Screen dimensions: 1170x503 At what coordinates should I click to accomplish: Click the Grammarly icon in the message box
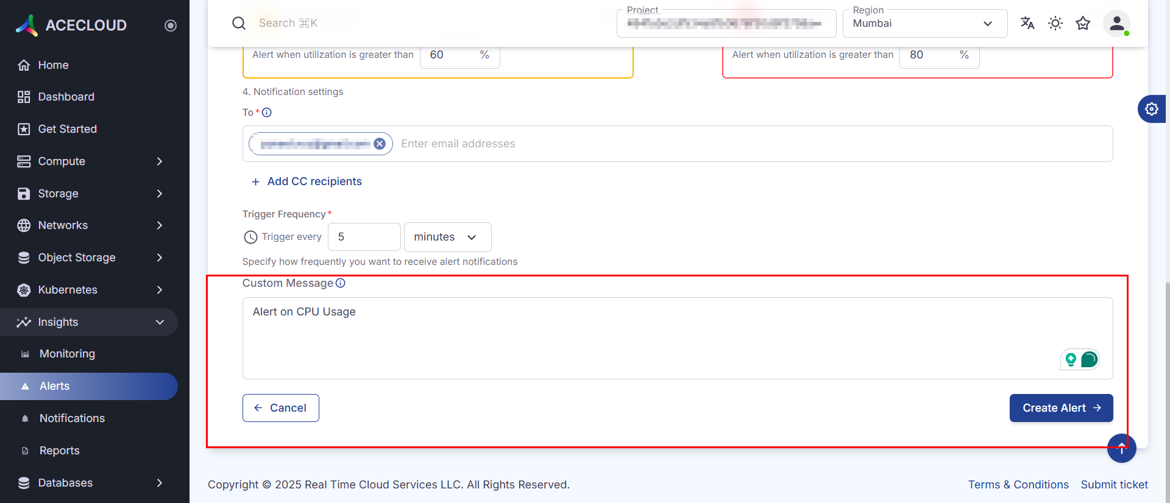(1089, 359)
